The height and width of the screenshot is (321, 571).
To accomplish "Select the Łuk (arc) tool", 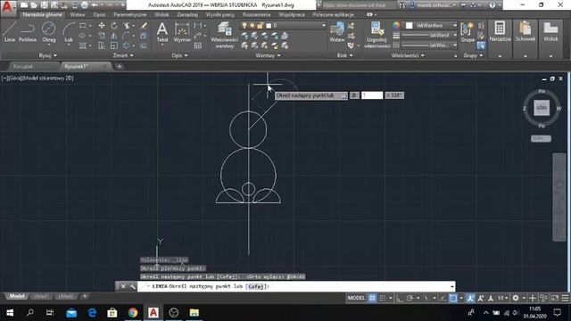I will point(69,32).
